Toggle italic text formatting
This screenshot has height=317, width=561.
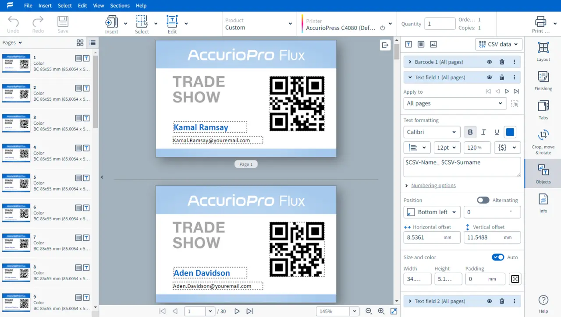[483, 132]
